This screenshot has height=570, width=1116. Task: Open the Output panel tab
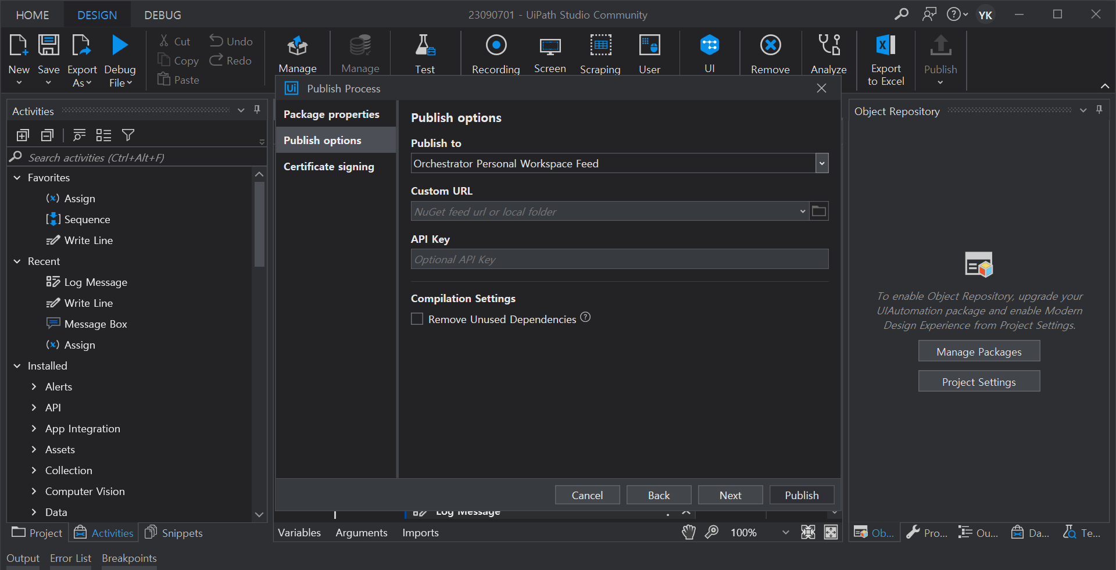tap(23, 558)
